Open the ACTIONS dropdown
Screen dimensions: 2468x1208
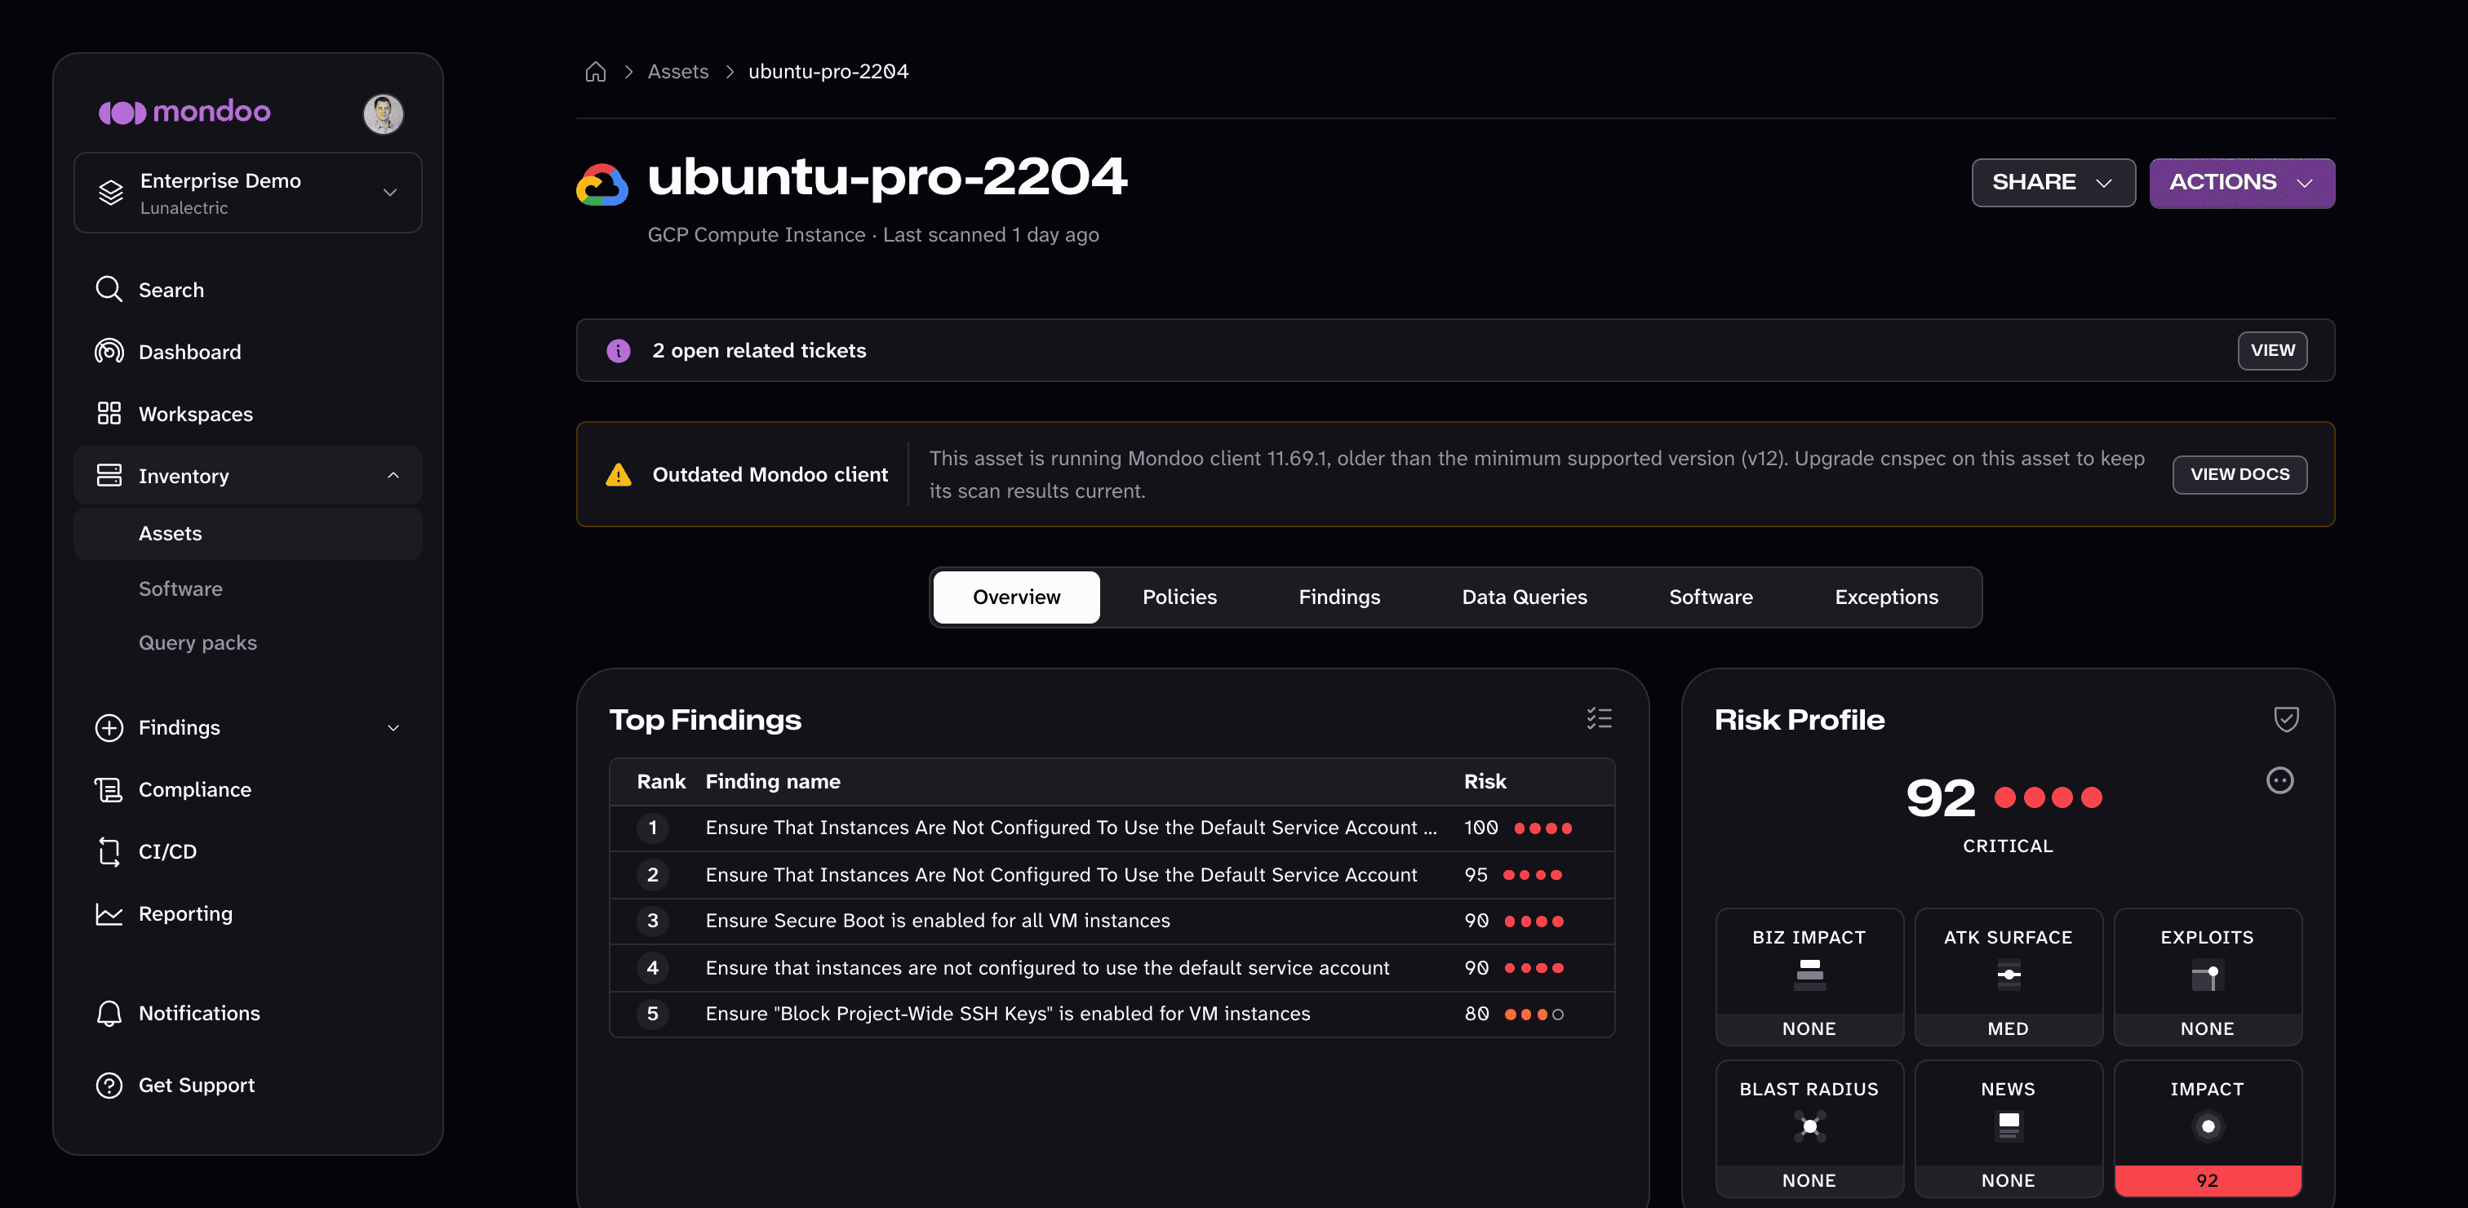(2242, 183)
